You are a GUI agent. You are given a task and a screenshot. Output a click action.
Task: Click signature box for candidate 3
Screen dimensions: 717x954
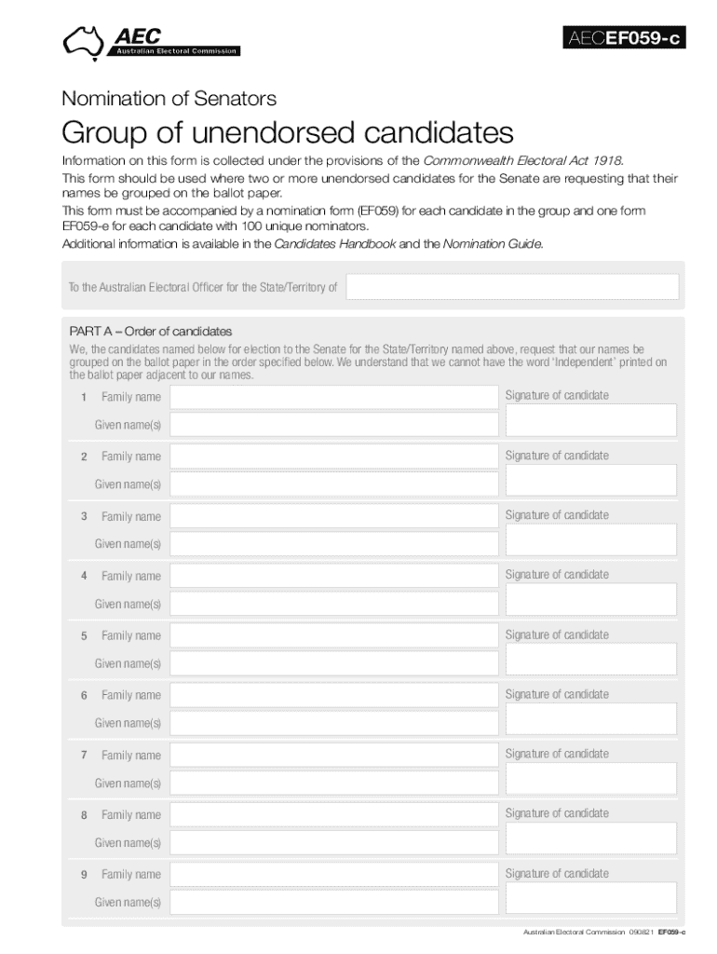pyautogui.click(x=590, y=539)
